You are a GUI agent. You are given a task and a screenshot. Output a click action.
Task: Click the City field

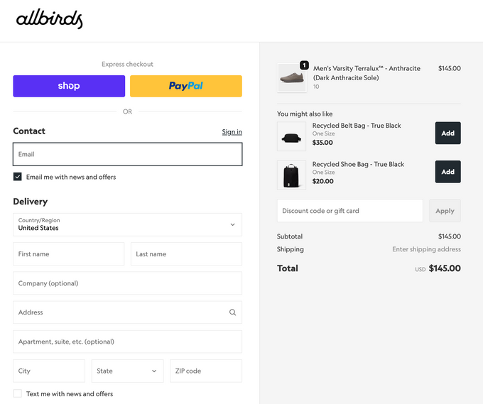(x=49, y=371)
